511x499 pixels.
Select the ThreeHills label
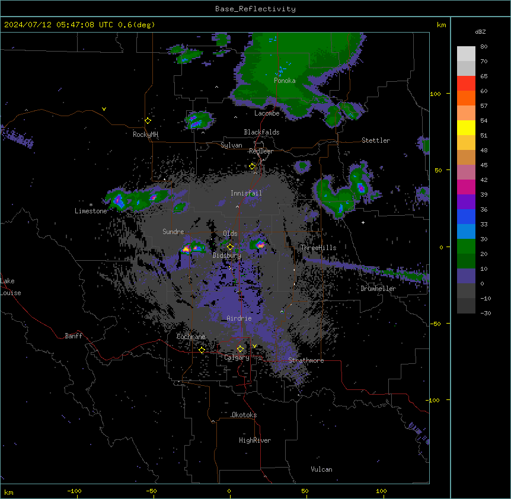click(318, 248)
